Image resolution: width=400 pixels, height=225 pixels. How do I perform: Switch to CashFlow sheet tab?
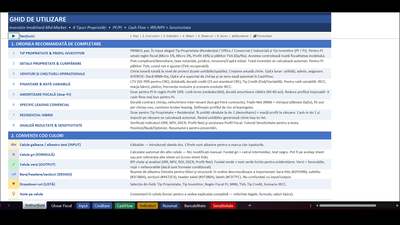coord(125,206)
